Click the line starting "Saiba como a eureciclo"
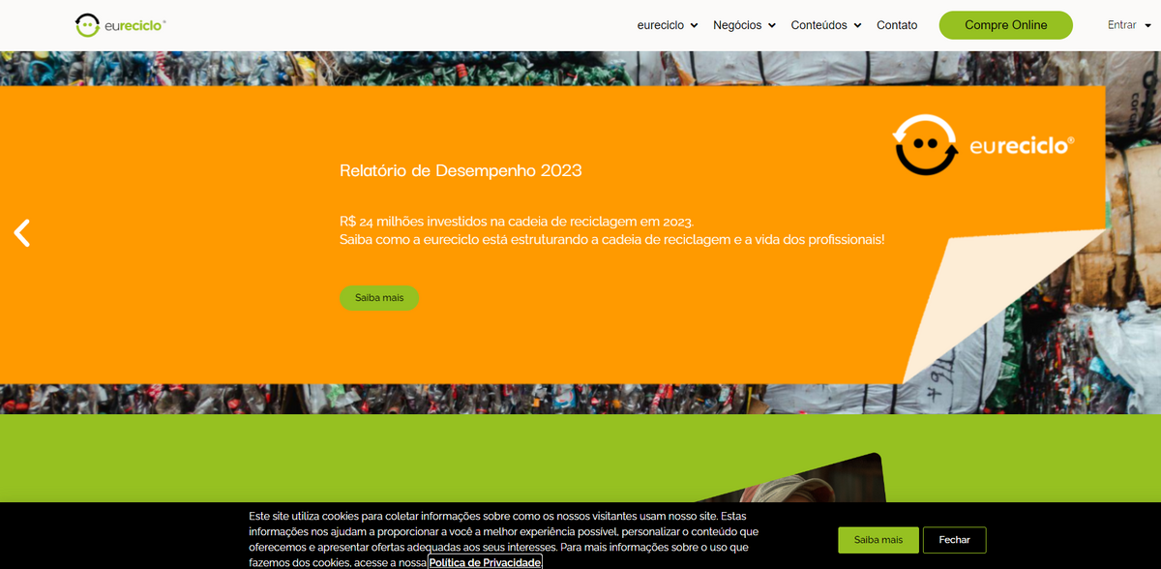The width and height of the screenshot is (1161, 569). tap(612, 239)
